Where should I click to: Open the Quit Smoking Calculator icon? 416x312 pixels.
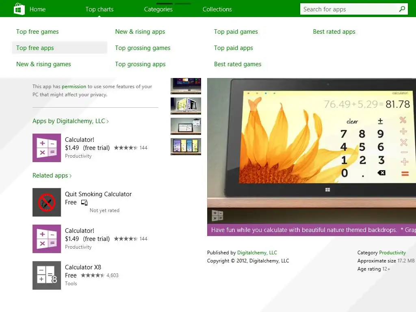coord(47,202)
